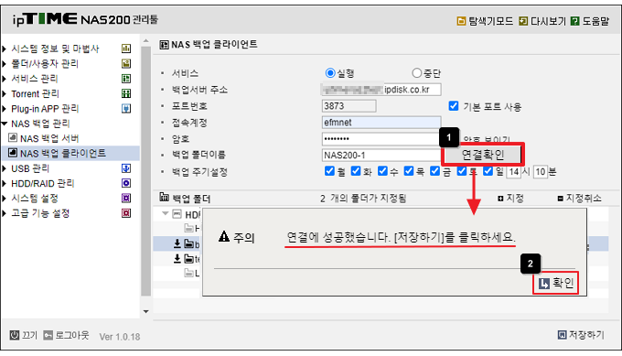Select the 중단 service radio button

[x=416, y=72]
